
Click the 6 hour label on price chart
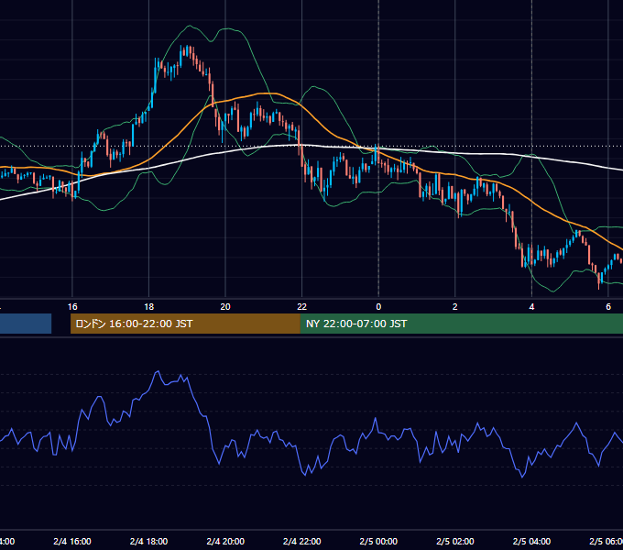click(608, 307)
